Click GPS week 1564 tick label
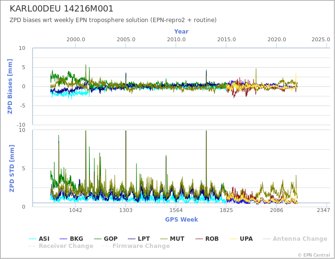This screenshot has width=335, height=259. (x=176, y=210)
